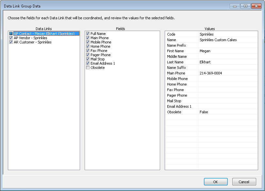Select the AP Vendor - Sprinkles data link
The width and height of the screenshot is (265, 191).
(30, 38)
